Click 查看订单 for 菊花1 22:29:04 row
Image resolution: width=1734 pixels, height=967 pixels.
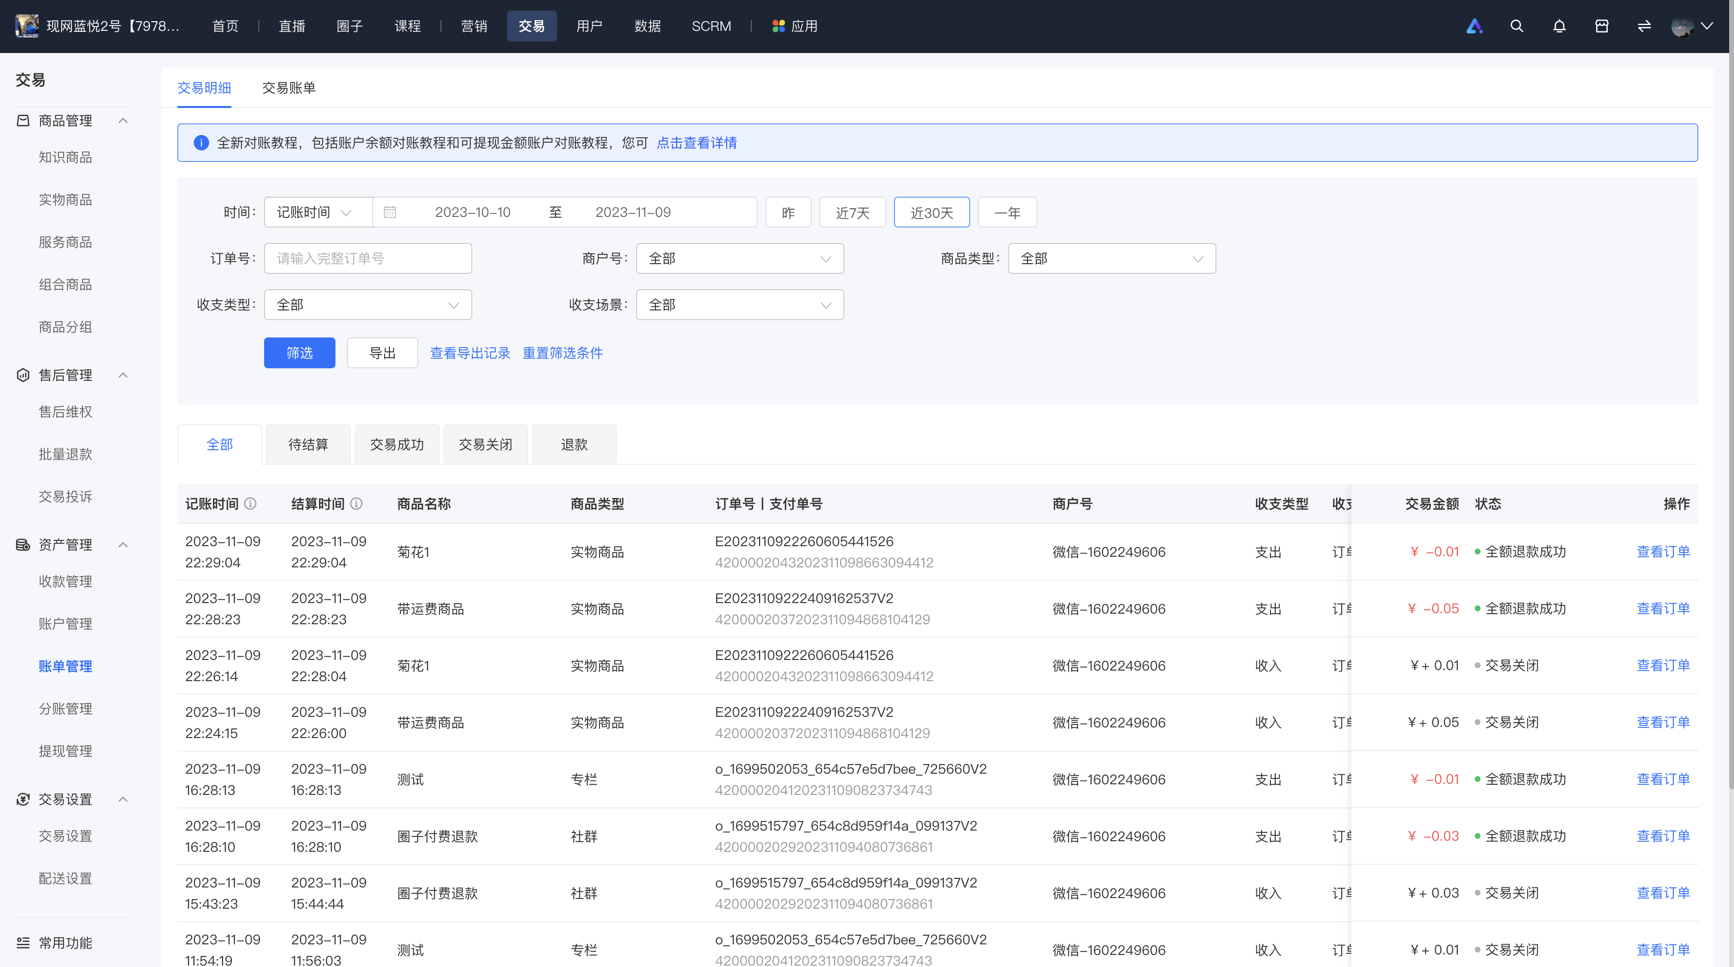coord(1663,551)
